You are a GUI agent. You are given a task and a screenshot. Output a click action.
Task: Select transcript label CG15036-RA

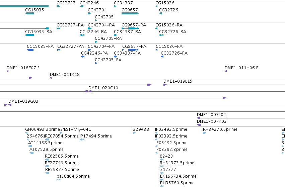coord(169,25)
